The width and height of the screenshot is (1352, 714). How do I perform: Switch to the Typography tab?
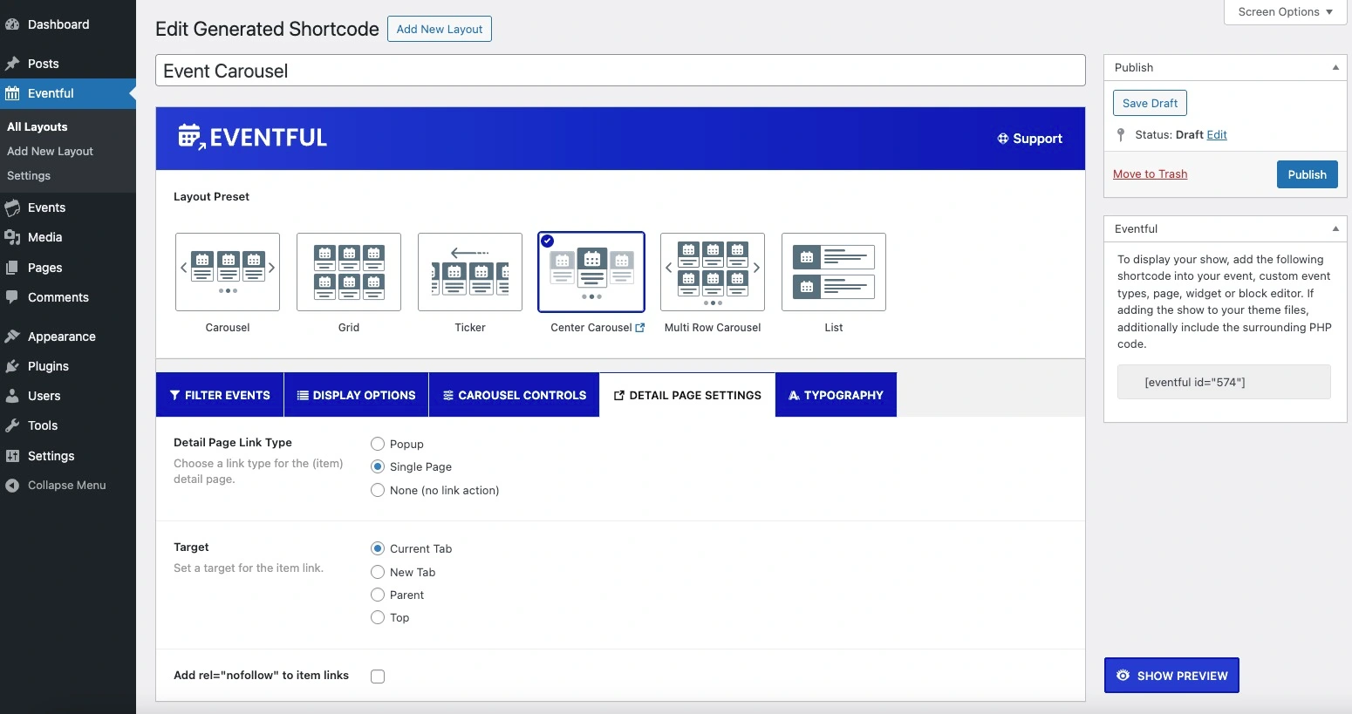click(x=836, y=395)
